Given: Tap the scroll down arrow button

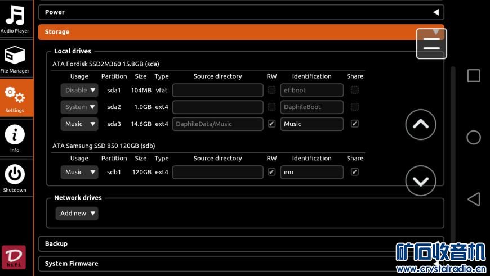Looking at the screenshot, I should tap(420, 181).
